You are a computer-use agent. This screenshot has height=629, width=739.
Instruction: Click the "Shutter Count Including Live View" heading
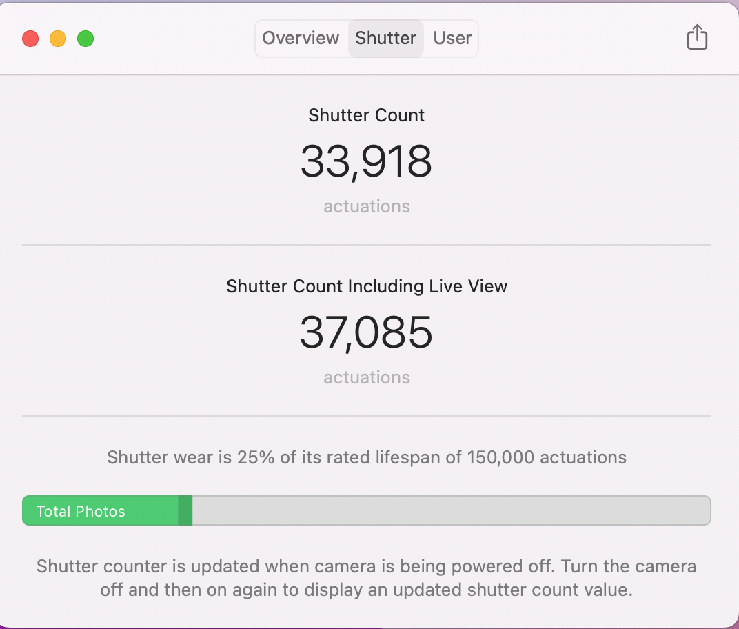[366, 286]
